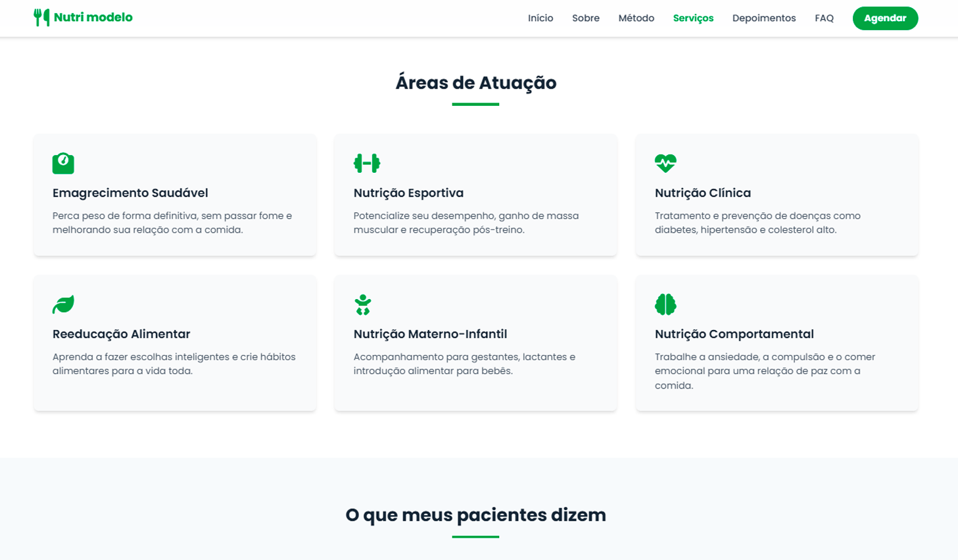Click the heartbeat icon for Nutrição Clínica
The width and height of the screenshot is (958, 560).
tap(665, 163)
